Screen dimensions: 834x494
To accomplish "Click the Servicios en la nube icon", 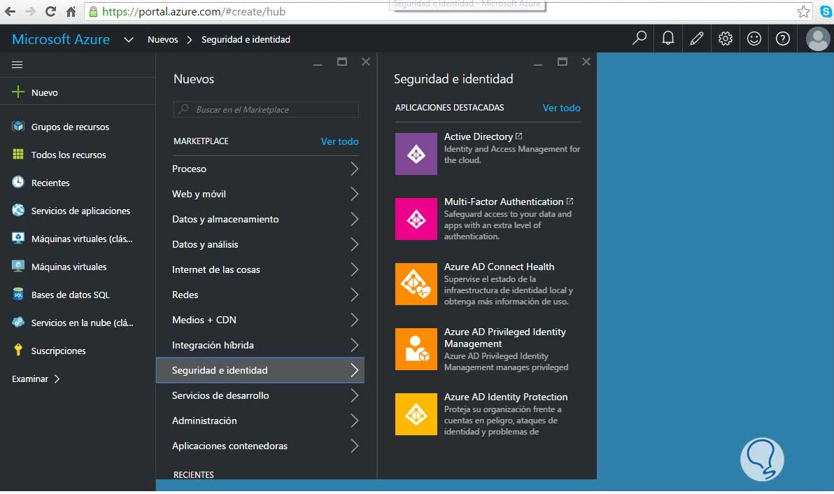I will (x=18, y=323).
